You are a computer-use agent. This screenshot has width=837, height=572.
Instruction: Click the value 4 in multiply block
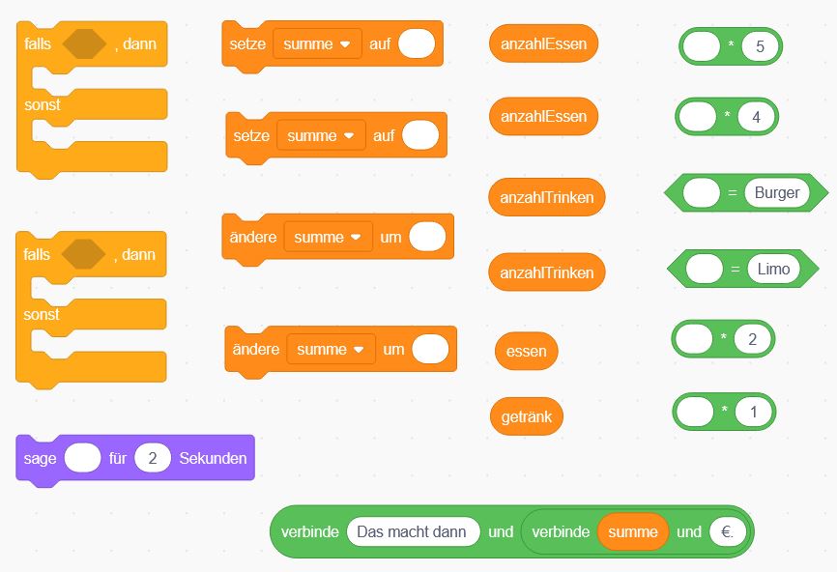[757, 117]
